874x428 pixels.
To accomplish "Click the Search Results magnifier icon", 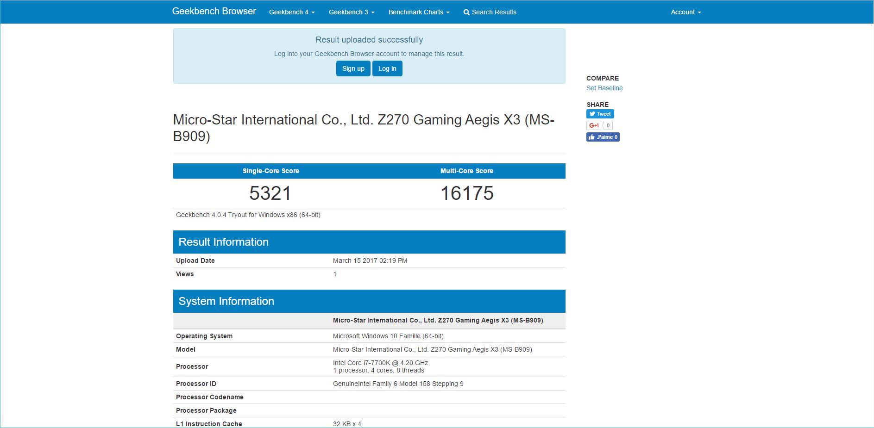I will 466,12.
